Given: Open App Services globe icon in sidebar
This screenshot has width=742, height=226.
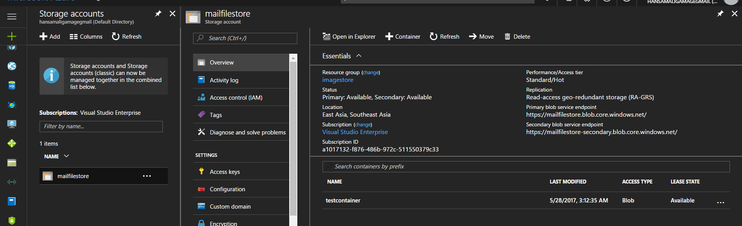Looking at the screenshot, I should coord(12,66).
